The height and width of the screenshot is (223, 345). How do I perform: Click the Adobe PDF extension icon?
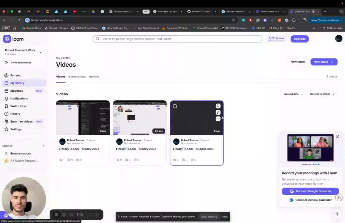click(339, 197)
